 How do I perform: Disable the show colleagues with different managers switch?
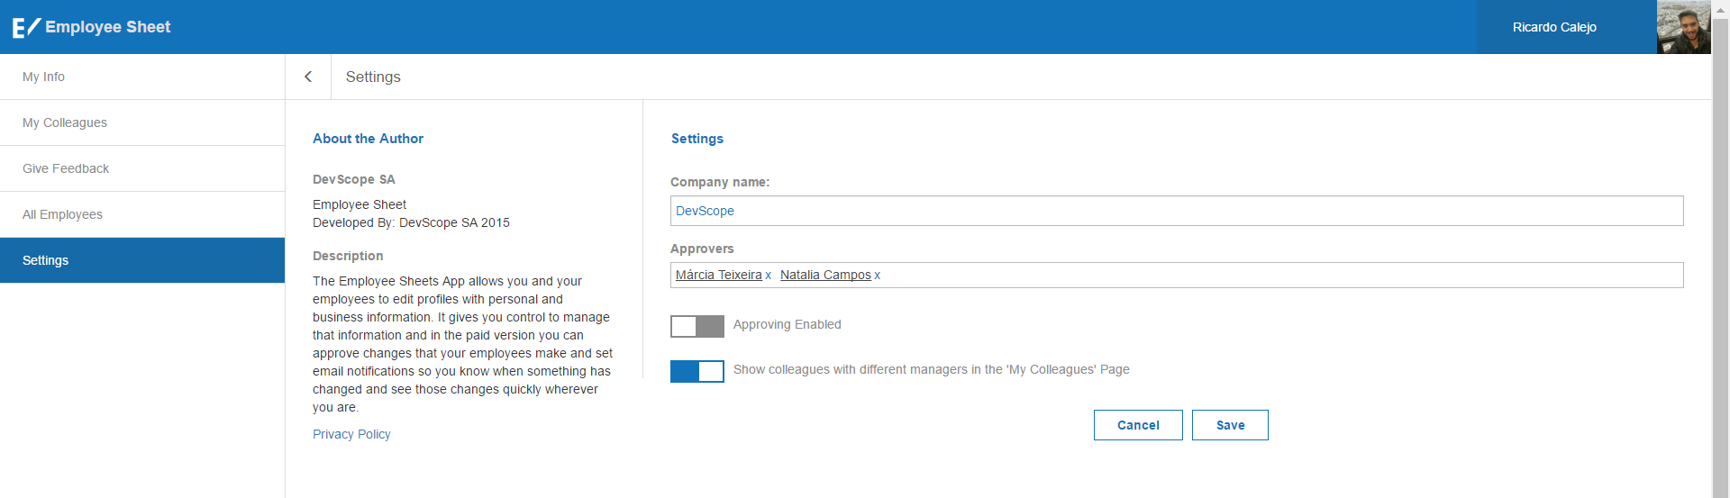tap(697, 371)
